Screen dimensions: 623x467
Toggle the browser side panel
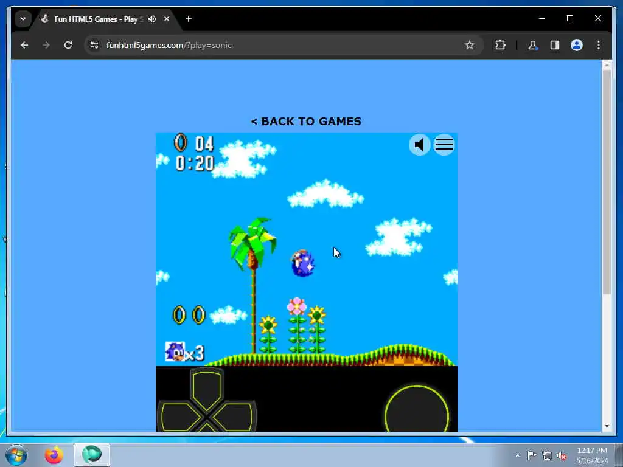(555, 45)
